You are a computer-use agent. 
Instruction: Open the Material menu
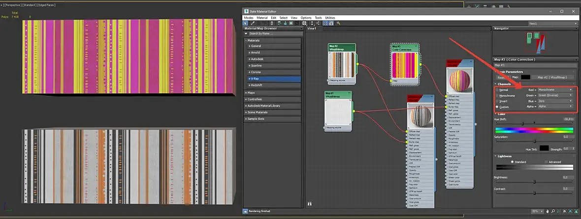(262, 18)
